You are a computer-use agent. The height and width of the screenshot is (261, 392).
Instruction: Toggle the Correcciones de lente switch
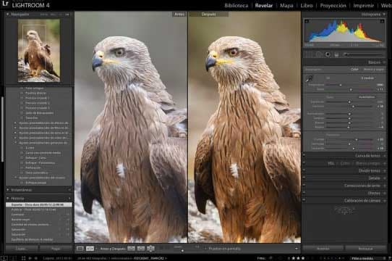pyautogui.click(x=304, y=186)
